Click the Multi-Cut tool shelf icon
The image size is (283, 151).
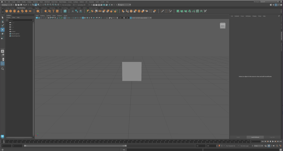pos(162,11)
